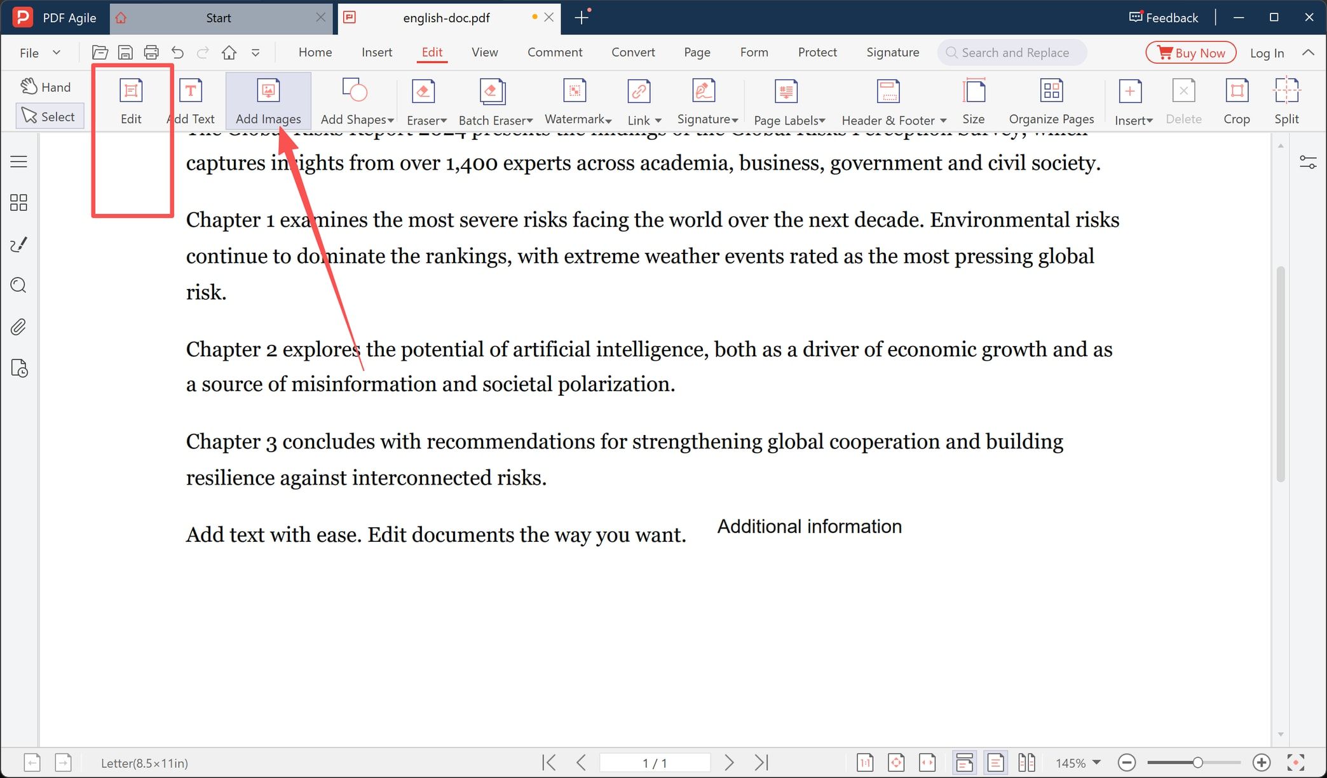Screen dimensions: 1327x778
Task: Open the File menu
Action: tap(39, 53)
